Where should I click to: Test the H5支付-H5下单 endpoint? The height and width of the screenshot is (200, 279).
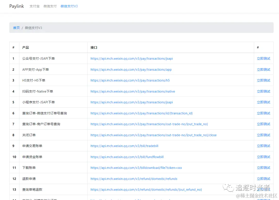(x=263, y=80)
